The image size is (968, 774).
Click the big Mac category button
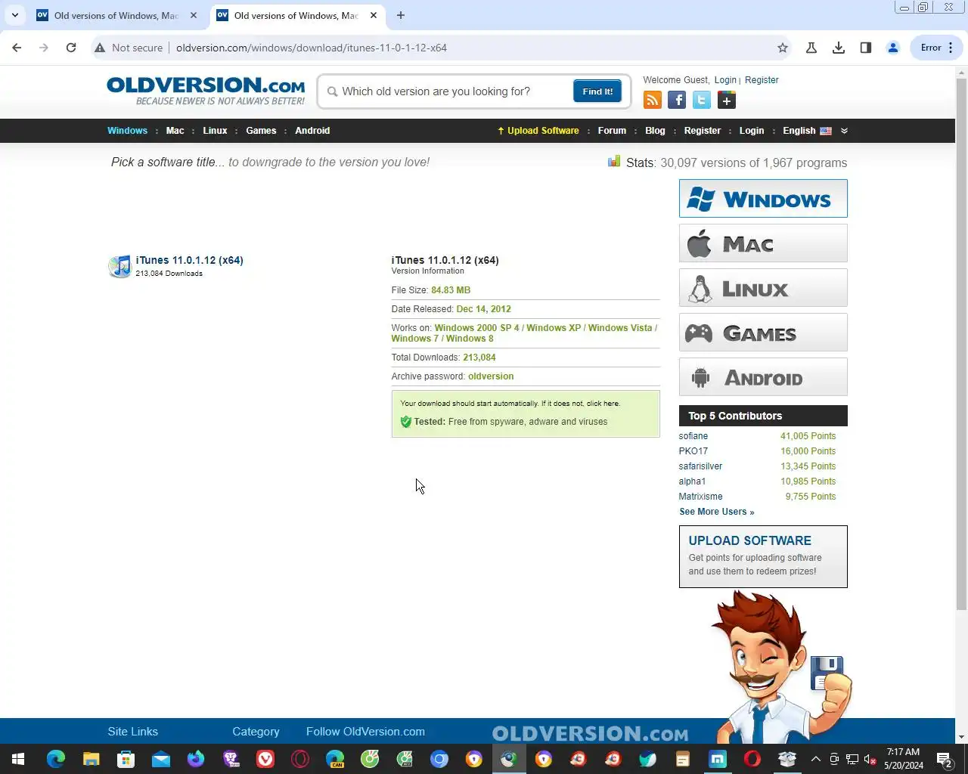763,243
